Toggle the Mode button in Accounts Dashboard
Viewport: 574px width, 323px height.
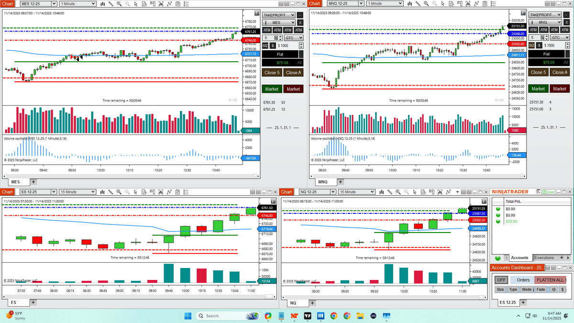(527, 290)
